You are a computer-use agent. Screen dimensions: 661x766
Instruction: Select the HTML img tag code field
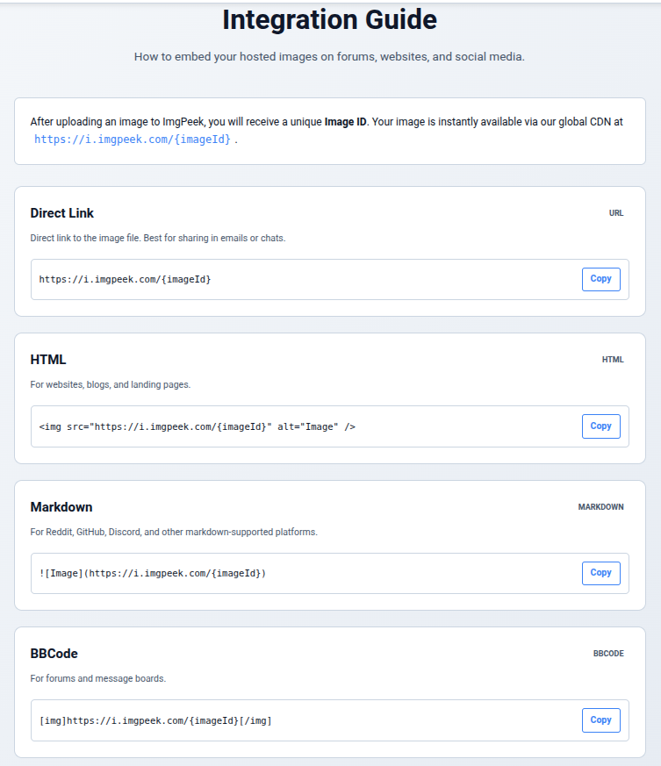click(x=263, y=426)
